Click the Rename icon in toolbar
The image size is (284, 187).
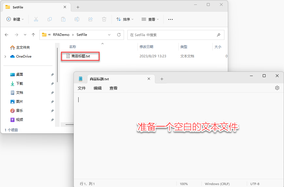click(x=77, y=19)
